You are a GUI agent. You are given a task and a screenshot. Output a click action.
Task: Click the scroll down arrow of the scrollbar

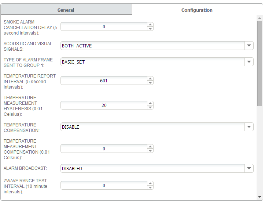[260, 197]
